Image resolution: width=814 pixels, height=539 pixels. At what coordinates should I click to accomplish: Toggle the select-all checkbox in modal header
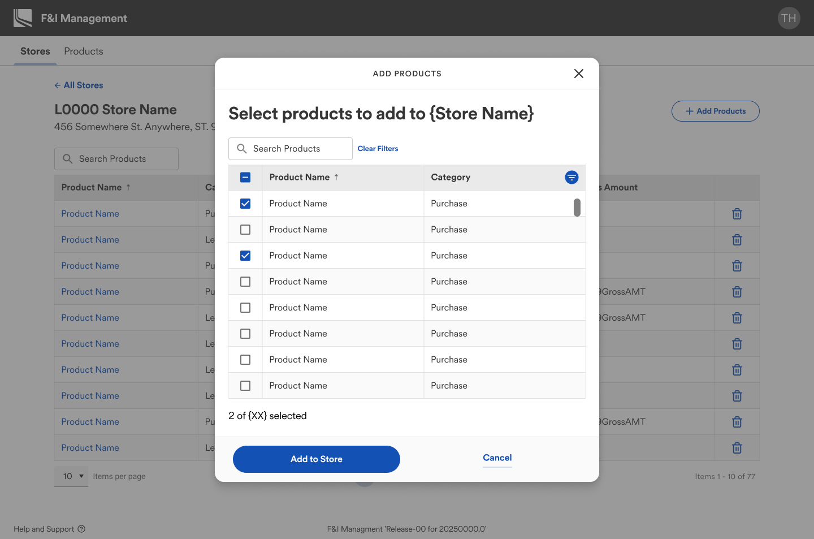pyautogui.click(x=245, y=178)
